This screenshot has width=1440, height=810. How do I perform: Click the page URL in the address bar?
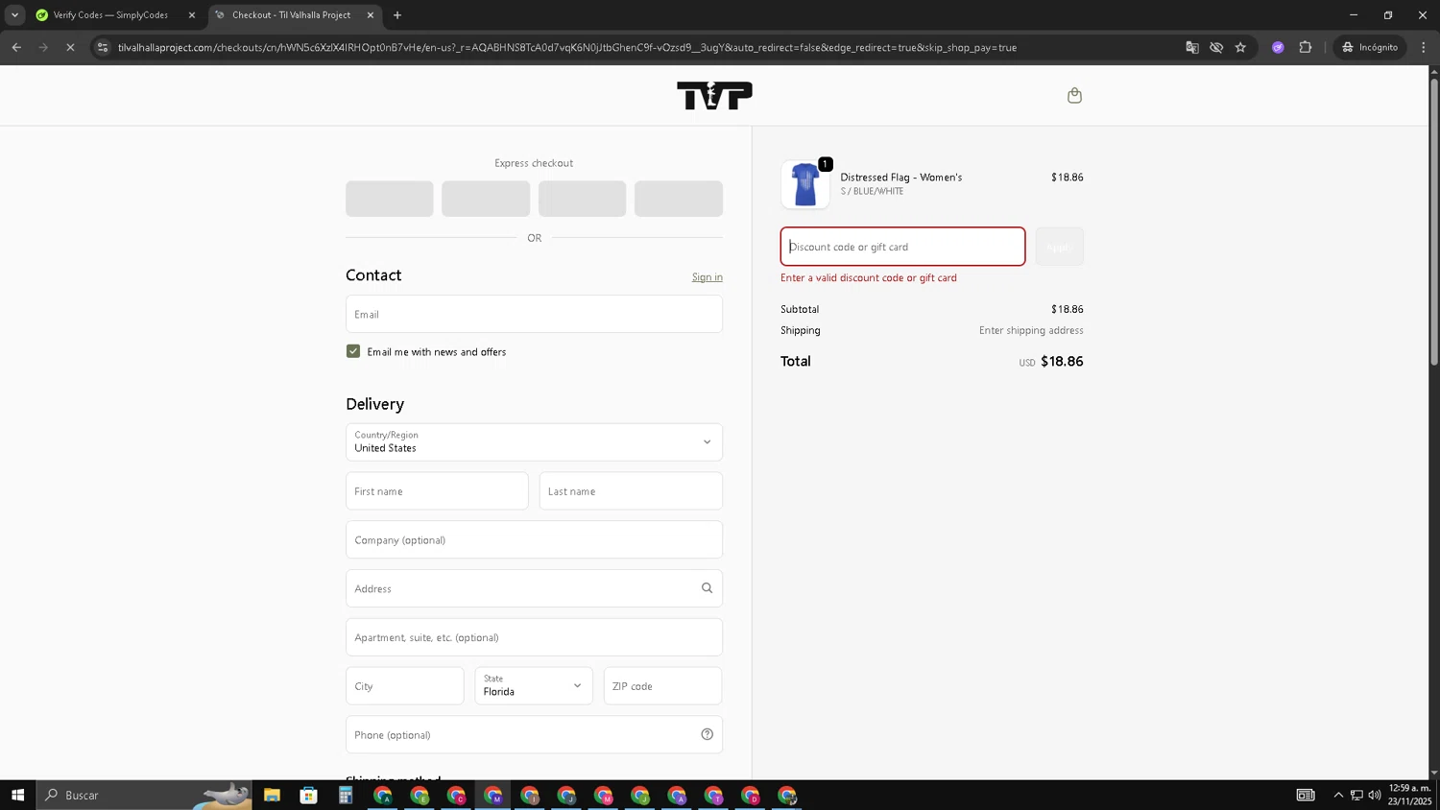point(566,47)
